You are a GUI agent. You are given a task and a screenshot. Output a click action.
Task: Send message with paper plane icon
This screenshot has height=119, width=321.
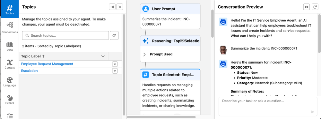point(313,112)
